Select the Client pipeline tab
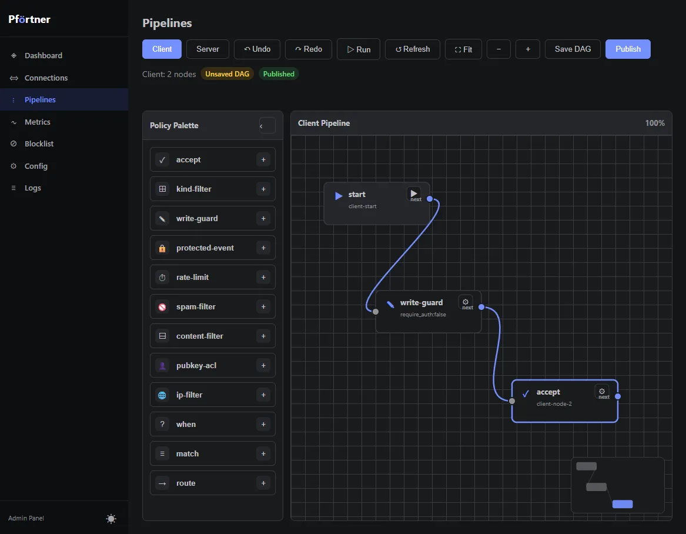The width and height of the screenshot is (686, 534). (162, 49)
